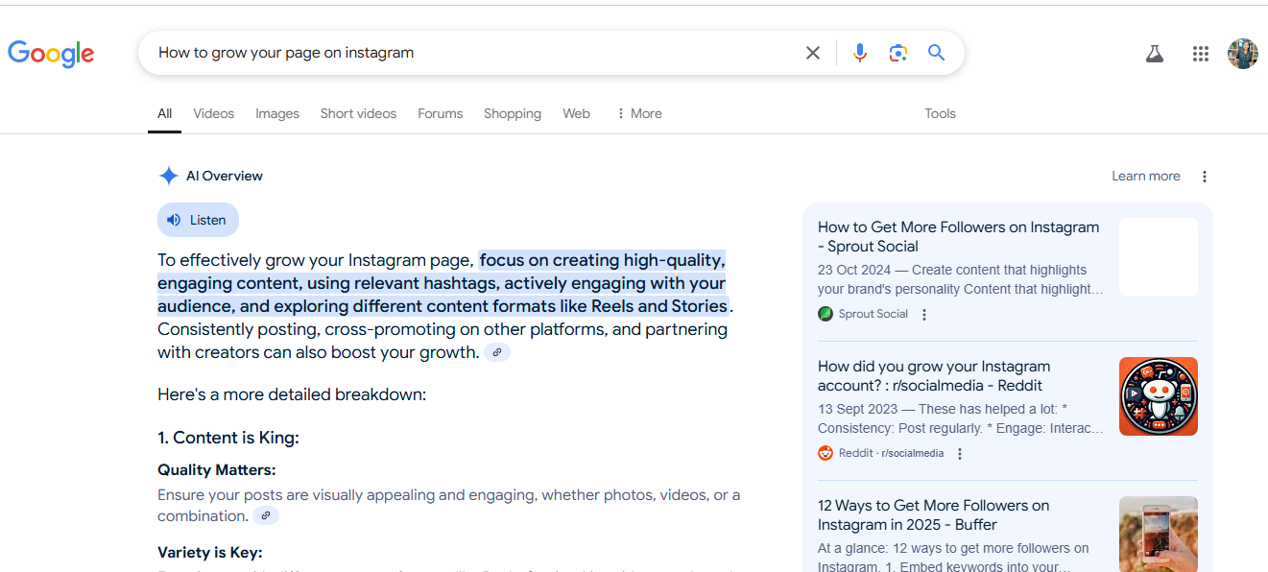Switch to the Web tab
Screen dimensions: 1268x572
[x=576, y=113]
